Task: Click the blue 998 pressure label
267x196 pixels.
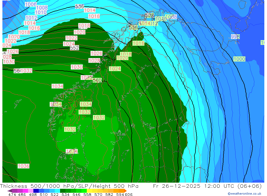Action: click(235, 37)
